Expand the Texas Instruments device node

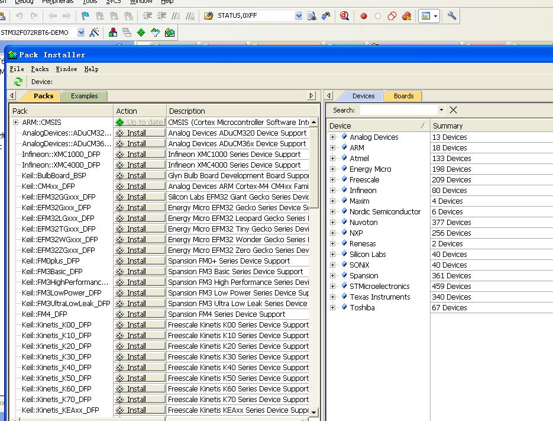pos(332,297)
